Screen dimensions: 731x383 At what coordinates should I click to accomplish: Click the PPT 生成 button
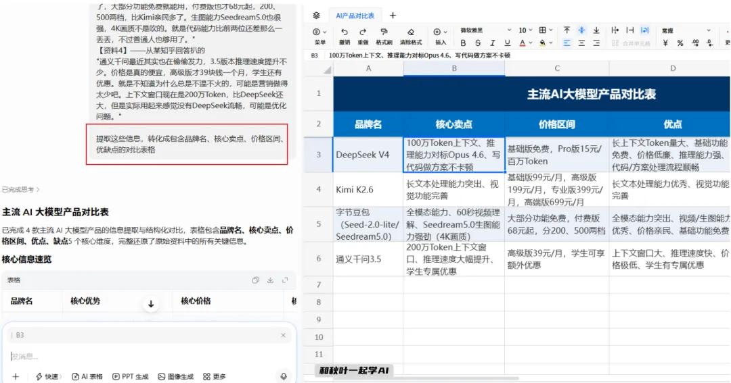pyautogui.click(x=131, y=376)
